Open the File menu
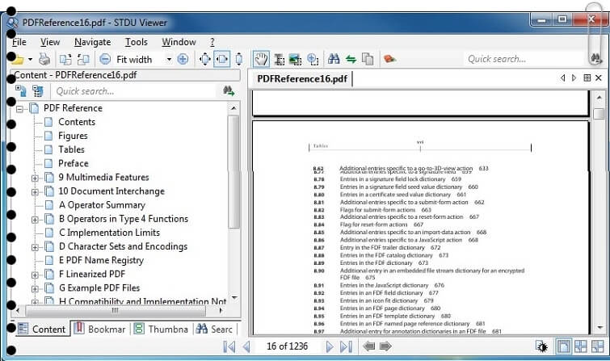This screenshot has height=361, width=610. [19, 42]
